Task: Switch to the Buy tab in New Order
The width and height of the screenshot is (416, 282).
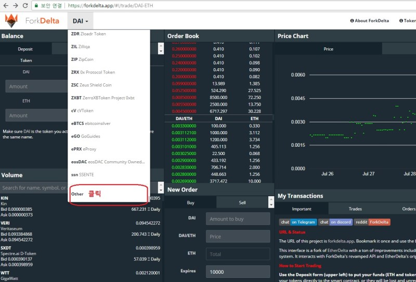Action: click(190, 202)
